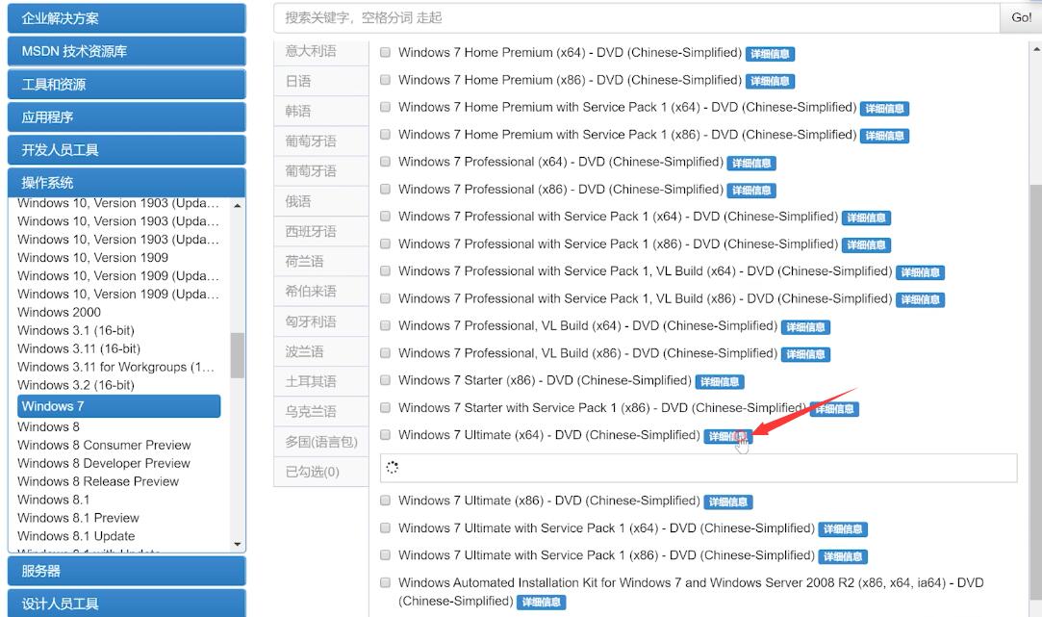Switch to 希伯来语 language tab

pos(321,292)
